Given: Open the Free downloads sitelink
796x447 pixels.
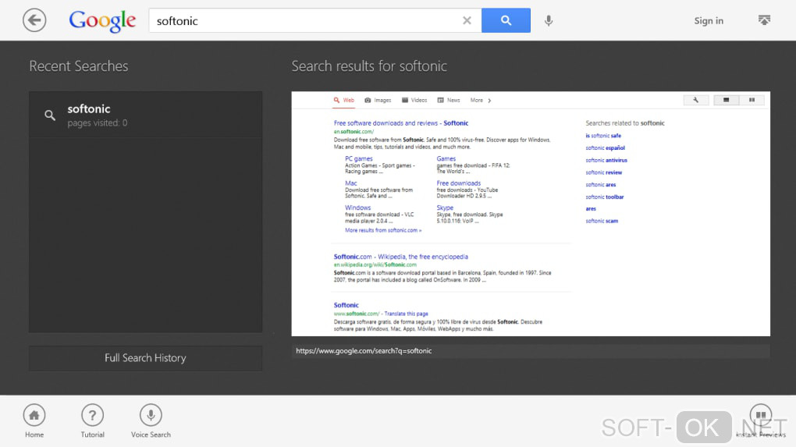Looking at the screenshot, I should (458, 183).
